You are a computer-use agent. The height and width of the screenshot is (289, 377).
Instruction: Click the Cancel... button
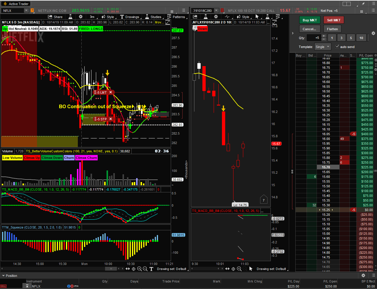(x=310, y=29)
